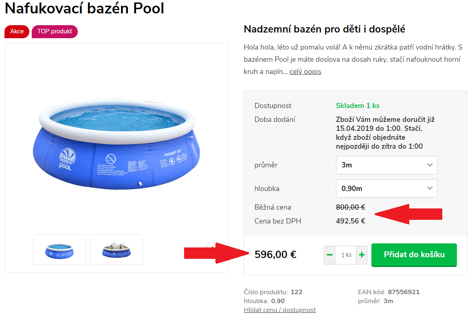
Task: Open the large main pool product image
Action: click(x=116, y=144)
